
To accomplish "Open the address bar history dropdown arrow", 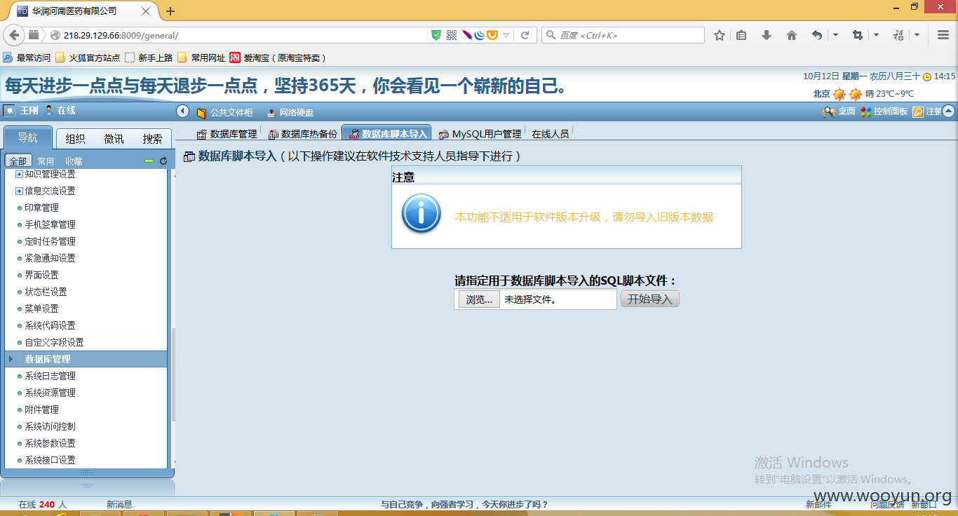I will 506,35.
